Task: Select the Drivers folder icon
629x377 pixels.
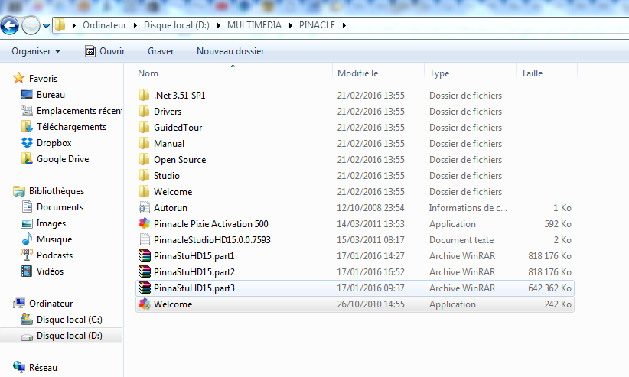Action: pos(145,111)
